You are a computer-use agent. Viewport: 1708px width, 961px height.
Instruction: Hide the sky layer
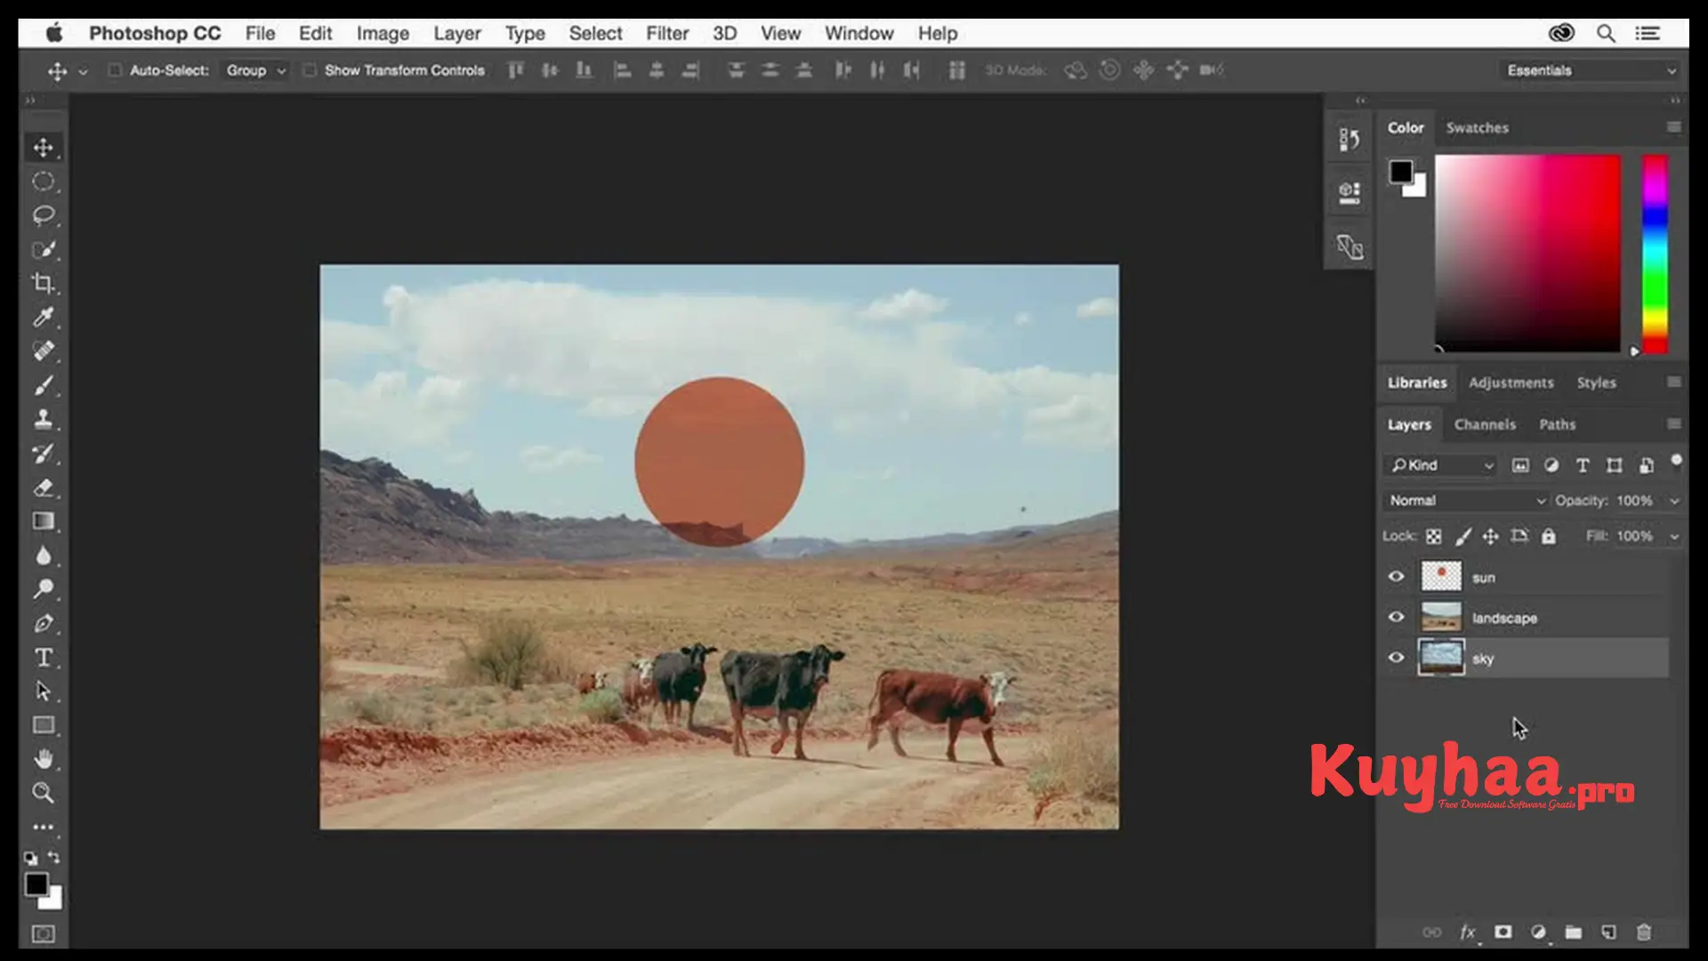[1396, 658]
